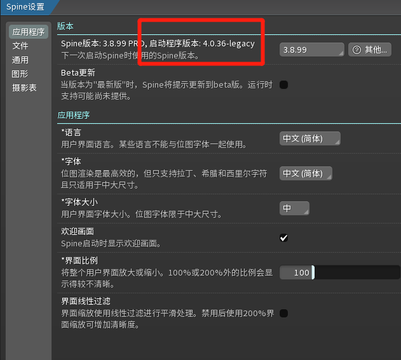Click the 版本 section heading
401x360 pixels.
[x=65, y=26]
